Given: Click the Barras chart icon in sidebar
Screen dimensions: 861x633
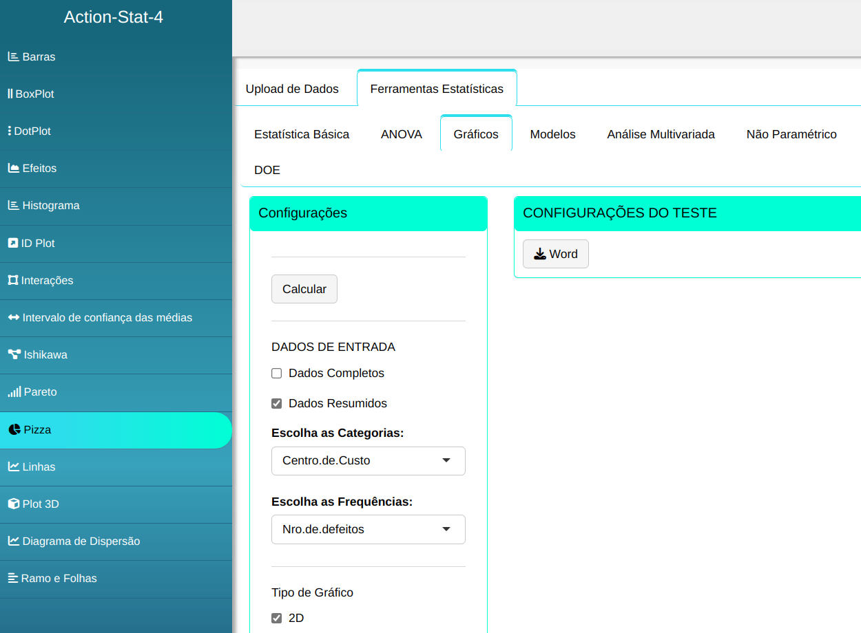Looking at the screenshot, I should click(13, 57).
